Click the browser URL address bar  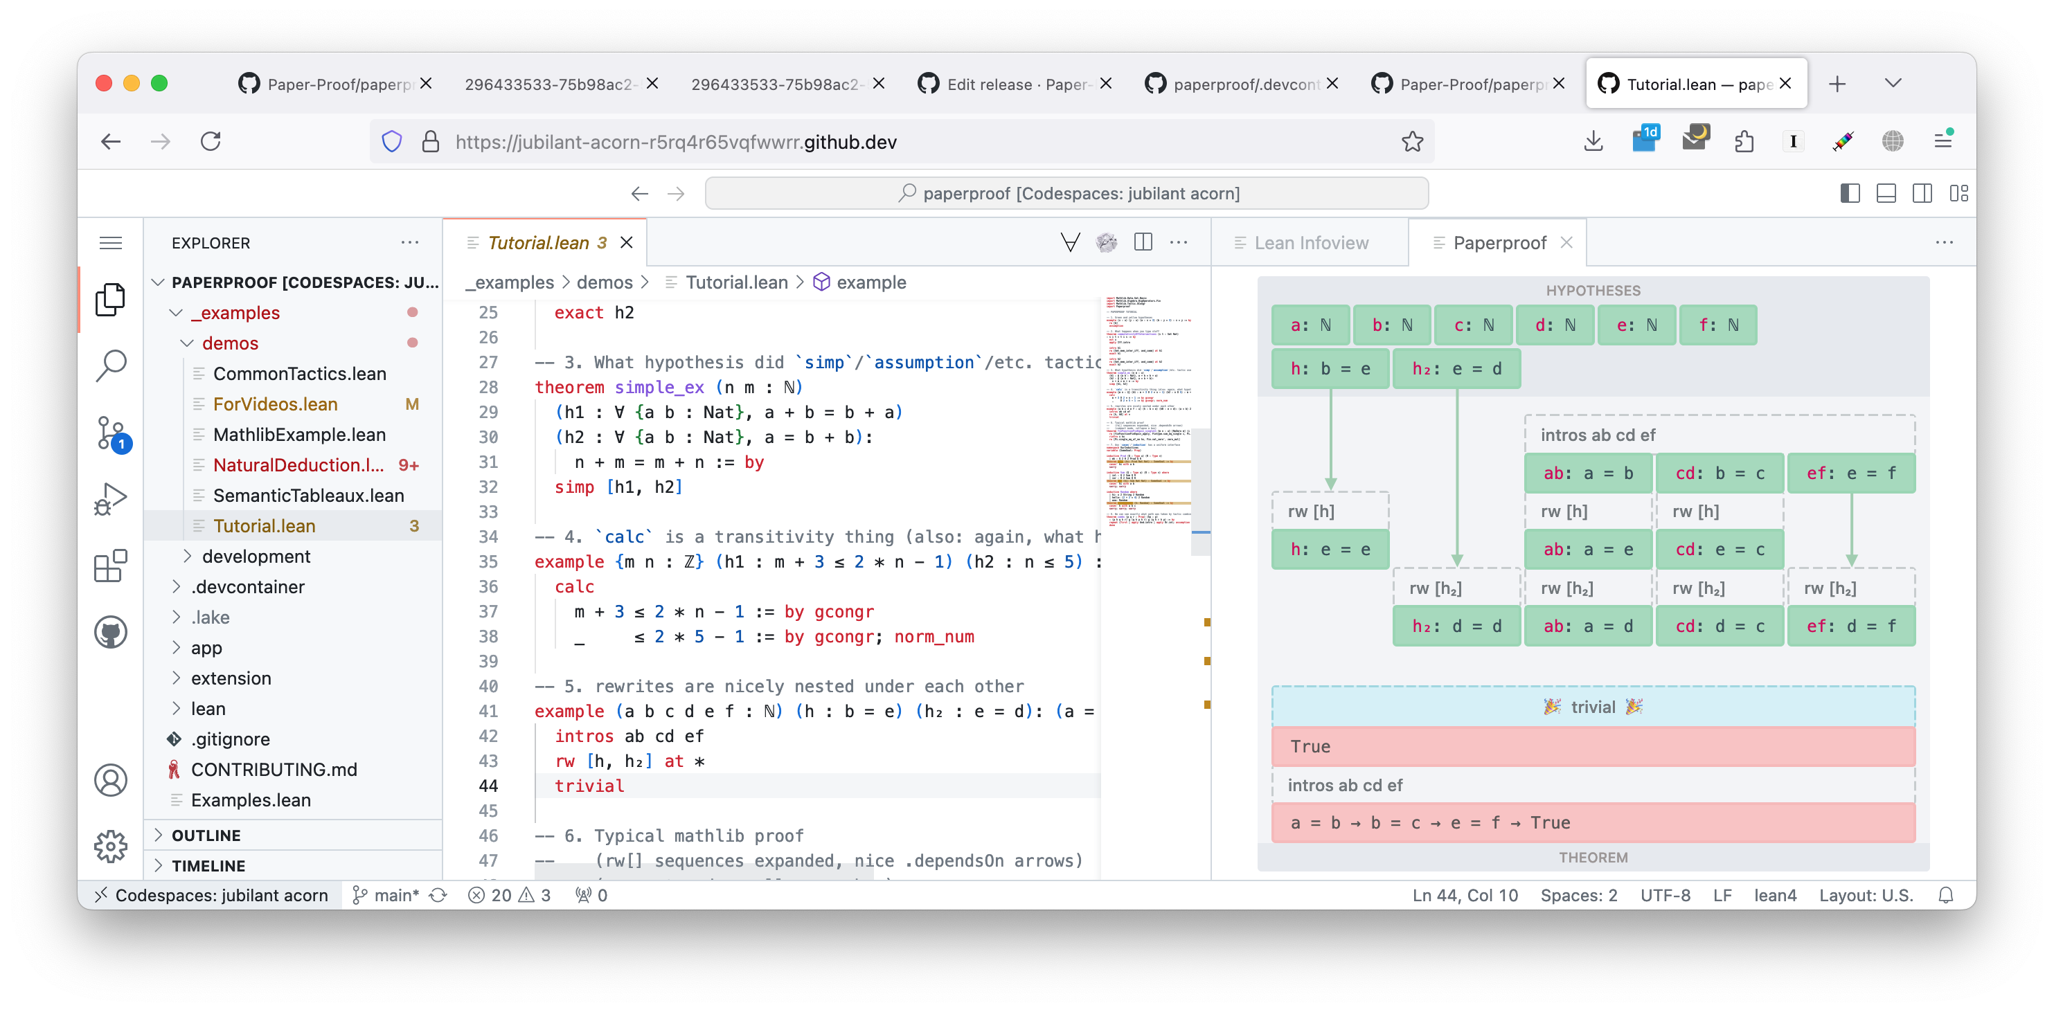click(x=901, y=141)
